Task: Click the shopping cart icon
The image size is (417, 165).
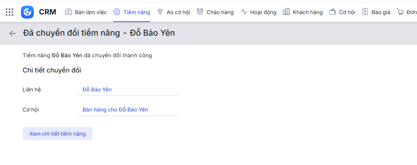Action: [401, 12]
